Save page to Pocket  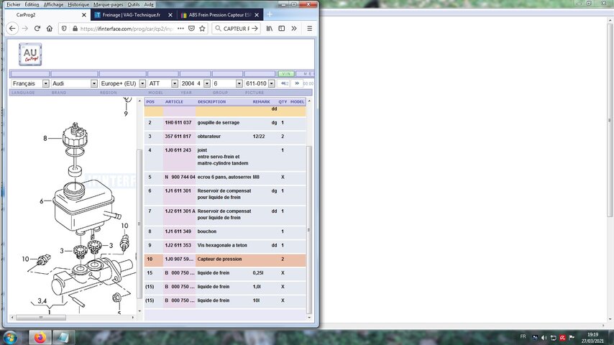coord(191,29)
